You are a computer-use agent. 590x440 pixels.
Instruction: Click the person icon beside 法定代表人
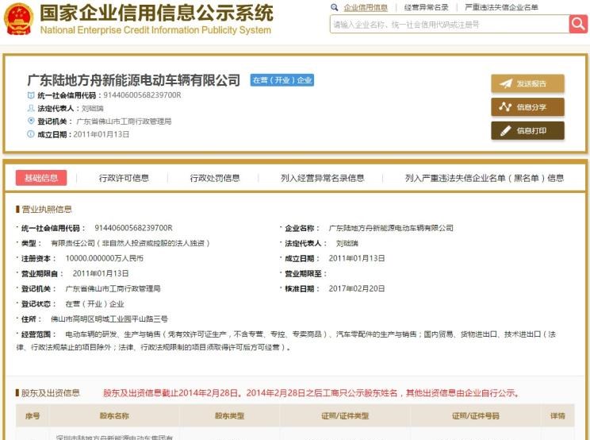tap(31, 109)
